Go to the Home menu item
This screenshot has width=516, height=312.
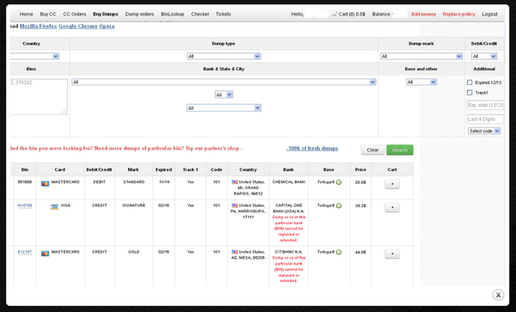tap(27, 14)
